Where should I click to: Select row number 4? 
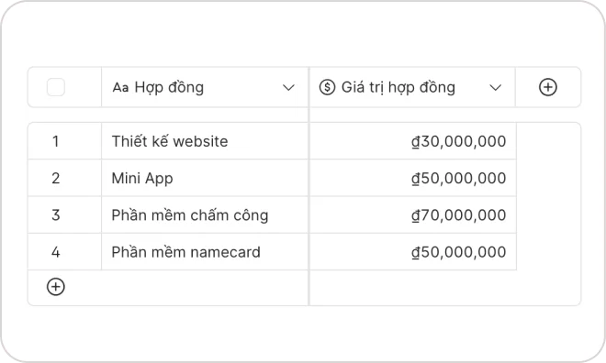(x=64, y=252)
